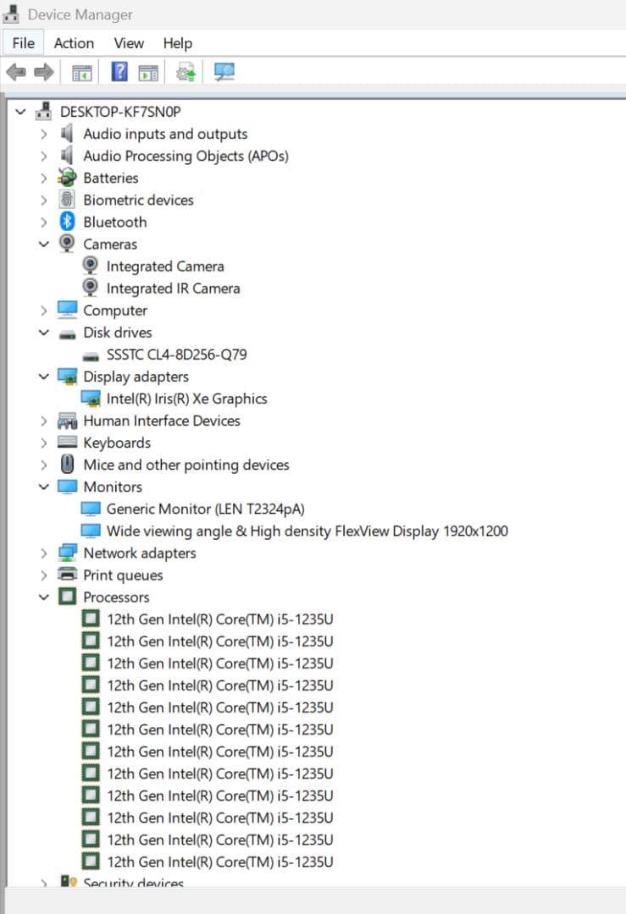Click the Human Interface Devices icon
626x914 pixels.
67,421
